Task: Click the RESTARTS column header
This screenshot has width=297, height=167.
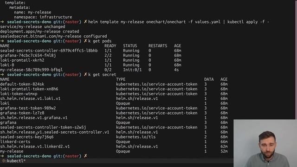Action: (x=158, y=46)
